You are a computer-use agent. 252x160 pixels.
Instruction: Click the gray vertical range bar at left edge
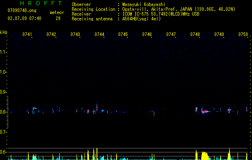pyautogui.click(x=8, y=112)
